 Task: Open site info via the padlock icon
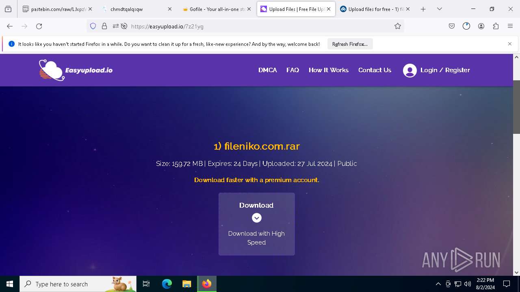point(104,26)
